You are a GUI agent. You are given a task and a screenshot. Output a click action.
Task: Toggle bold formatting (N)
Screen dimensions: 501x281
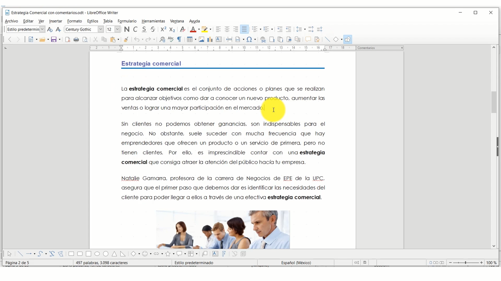pyautogui.click(x=127, y=29)
